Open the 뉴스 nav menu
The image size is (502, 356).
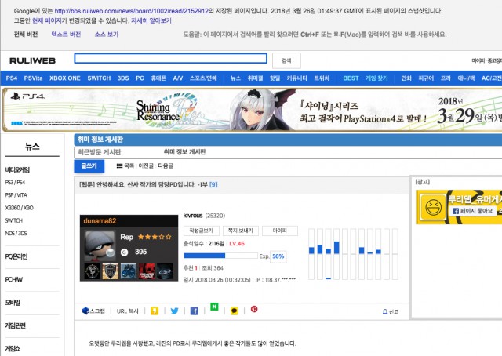(235, 78)
